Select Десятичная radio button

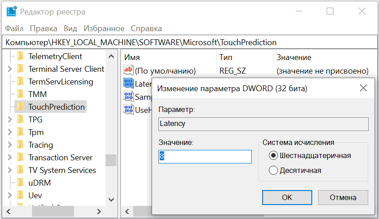click(x=273, y=170)
